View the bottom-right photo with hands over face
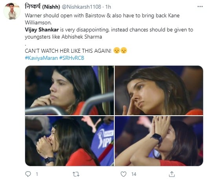This screenshot has width=207, height=179. pyautogui.click(x=159, y=141)
